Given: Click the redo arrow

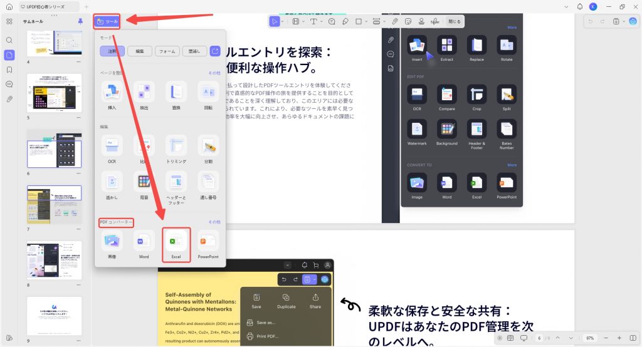Looking at the screenshot, I should click(x=603, y=21).
